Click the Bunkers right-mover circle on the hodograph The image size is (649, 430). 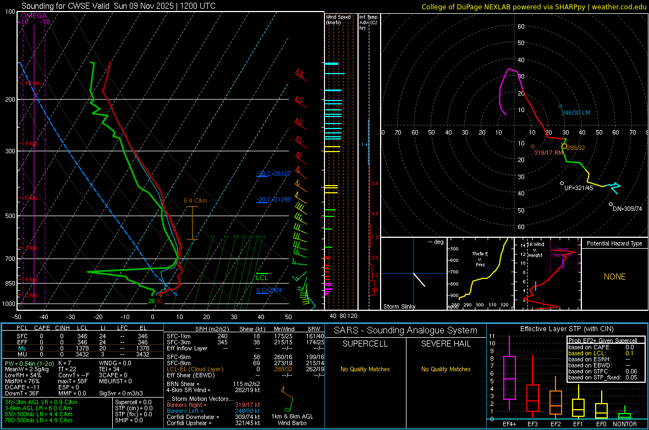(533, 147)
